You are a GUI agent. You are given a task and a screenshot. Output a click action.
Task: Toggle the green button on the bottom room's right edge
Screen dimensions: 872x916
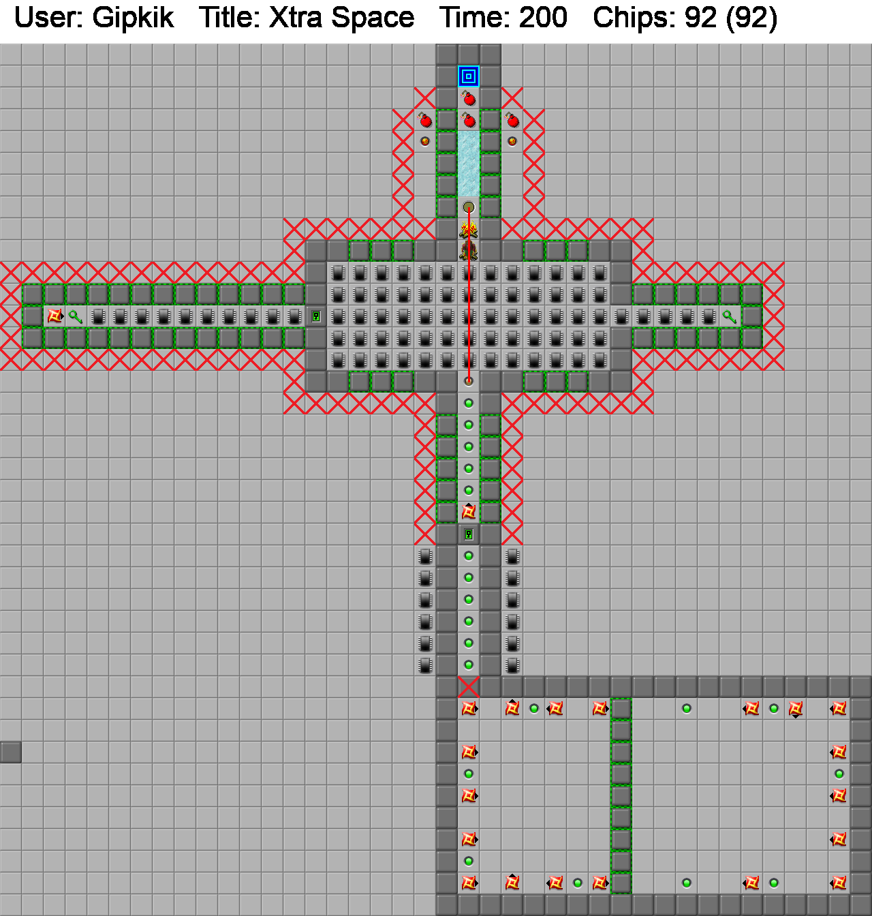click(839, 774)
